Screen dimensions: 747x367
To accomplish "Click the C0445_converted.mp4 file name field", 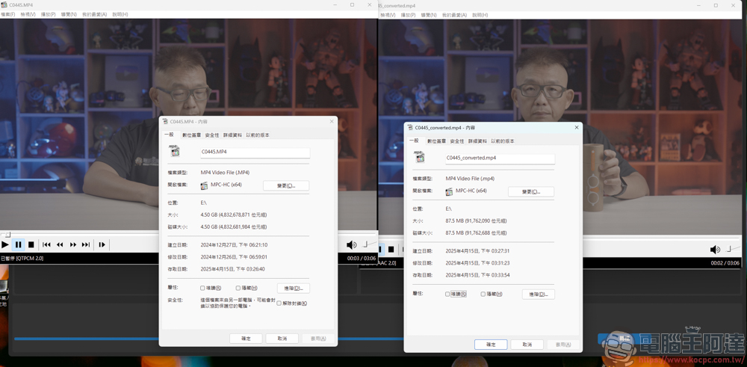I will click(x=500, y=157).
